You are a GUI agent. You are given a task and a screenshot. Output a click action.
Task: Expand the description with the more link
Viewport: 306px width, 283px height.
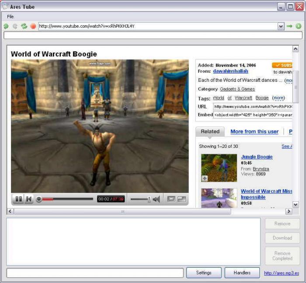(289, 80)
